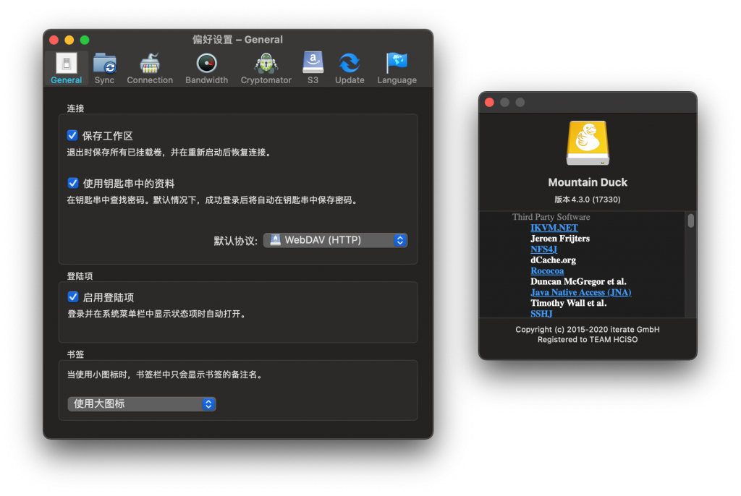Click the Third Party Software heading
Screen dimensions: 741x496
pyautogui.click(x=551, y=217)
